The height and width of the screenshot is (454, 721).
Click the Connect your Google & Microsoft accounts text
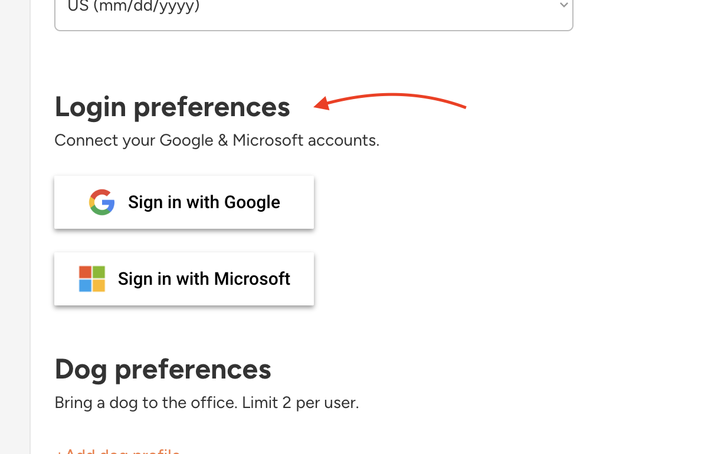point(217,140)
